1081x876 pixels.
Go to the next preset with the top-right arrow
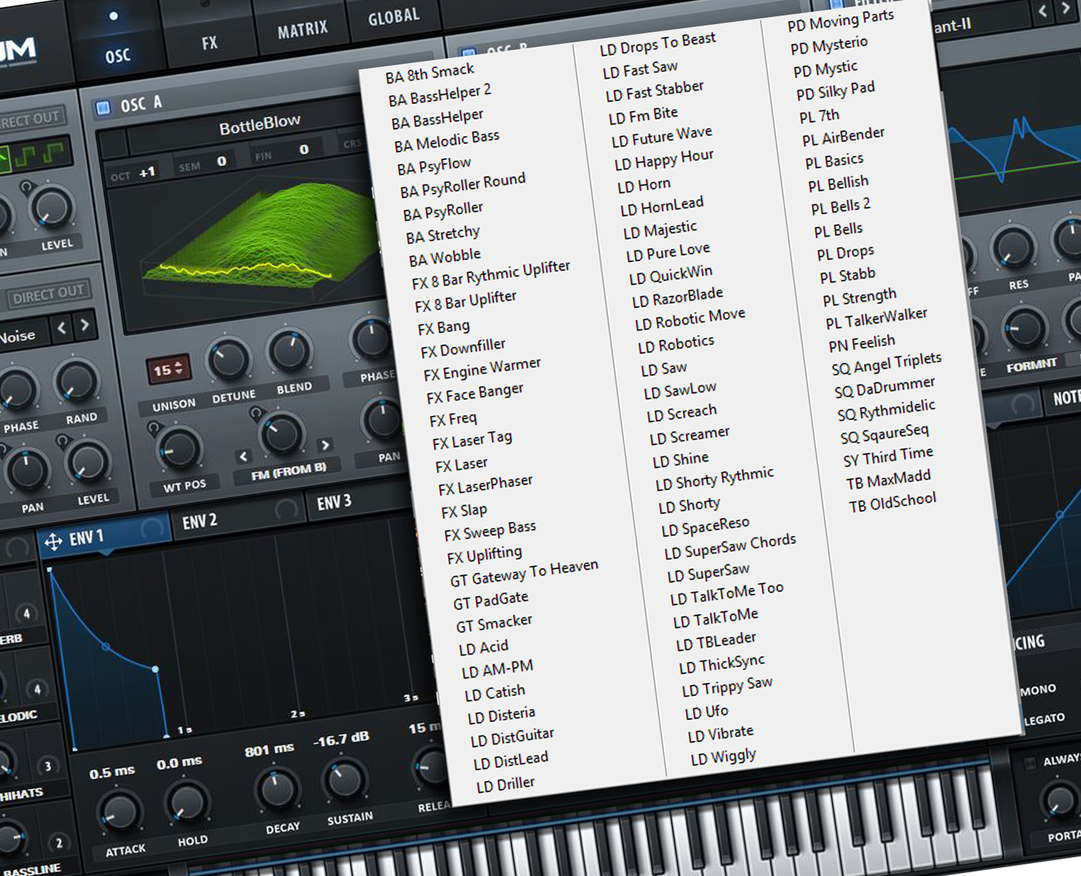tap(1065, 8)
